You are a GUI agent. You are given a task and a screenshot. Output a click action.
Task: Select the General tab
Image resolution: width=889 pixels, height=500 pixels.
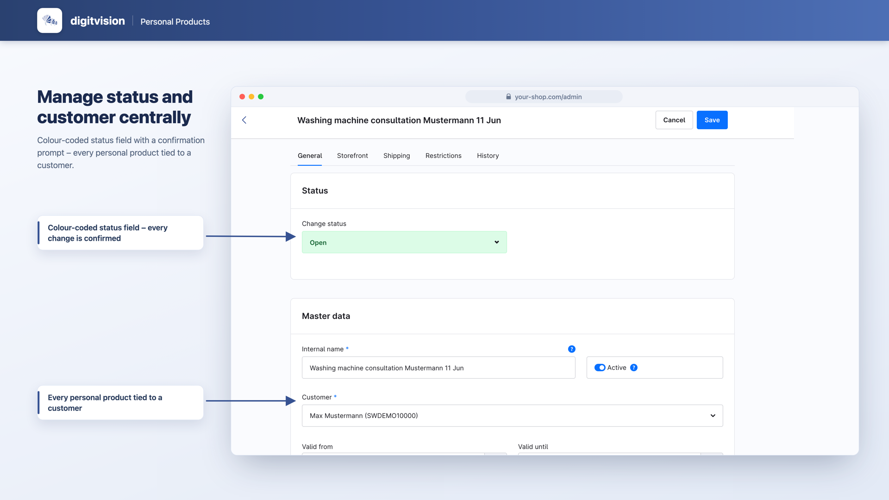309,156
